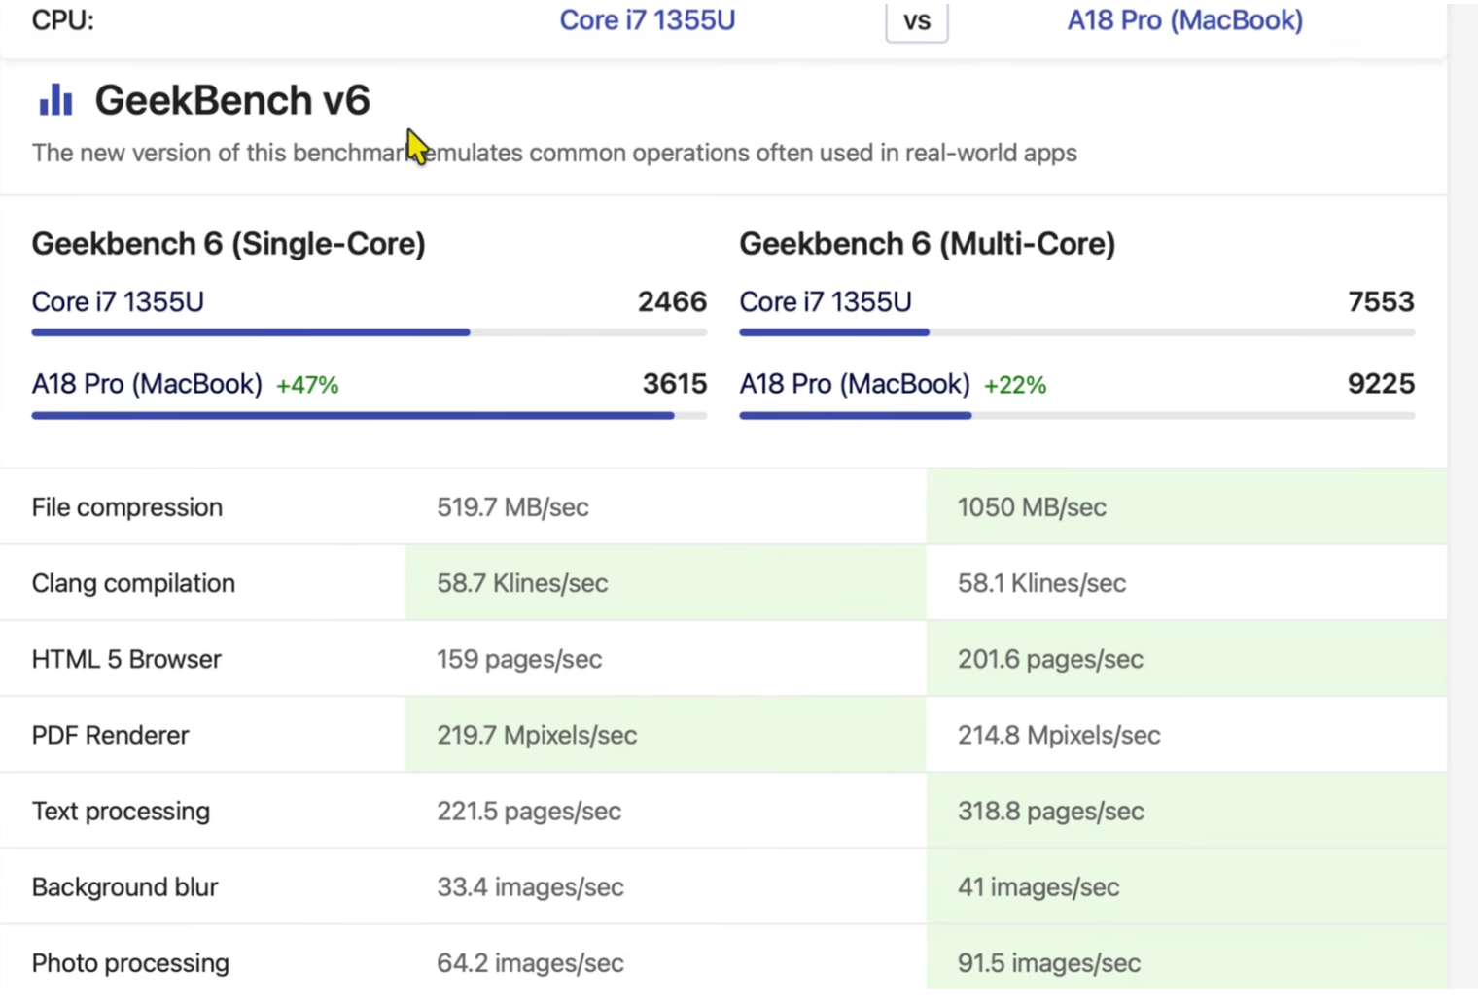Click the "91.5 images/sec" value
Viewport: 1478px width, 1005px height.
coord(1049,963)
